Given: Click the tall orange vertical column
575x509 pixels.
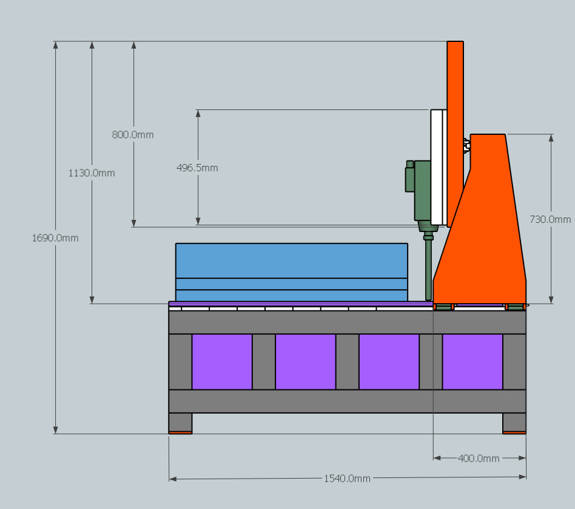Looking at the screenshot, I should point(455,91).
